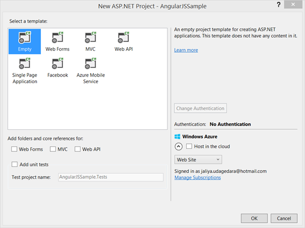The image size is (305, 228).
Task: Select the Facebook template icon
Action: [57, 64]
